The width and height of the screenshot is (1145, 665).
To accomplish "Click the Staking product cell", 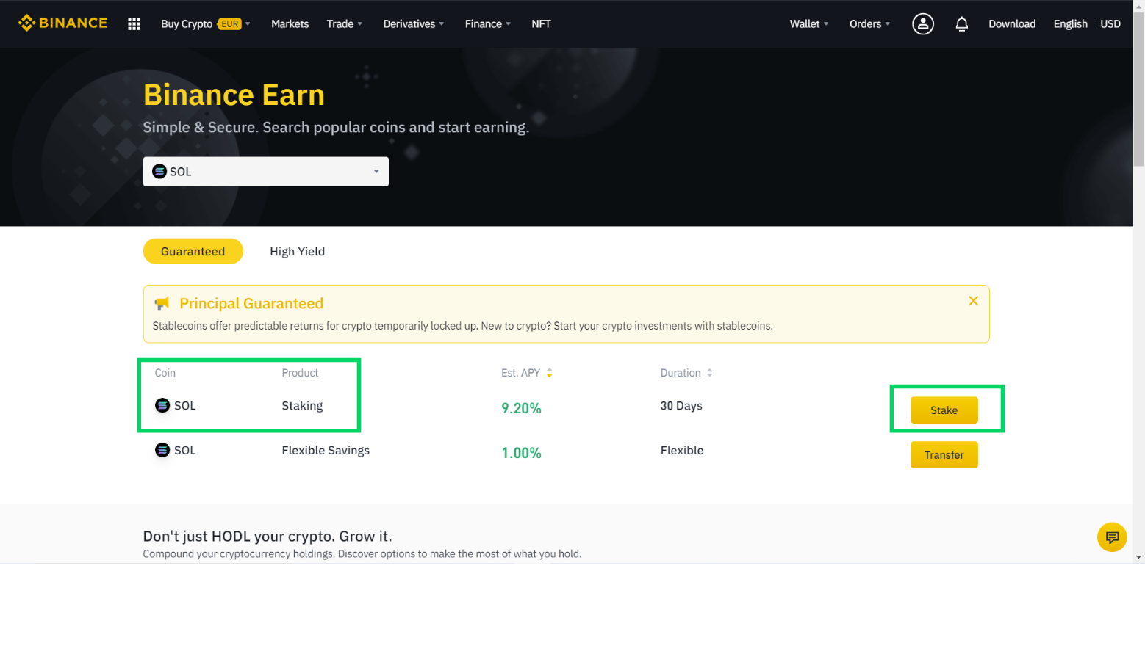I will (302, 406).
